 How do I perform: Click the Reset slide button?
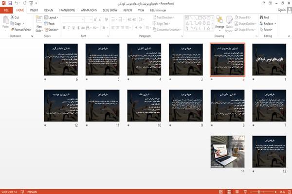(x=50, y=24)
